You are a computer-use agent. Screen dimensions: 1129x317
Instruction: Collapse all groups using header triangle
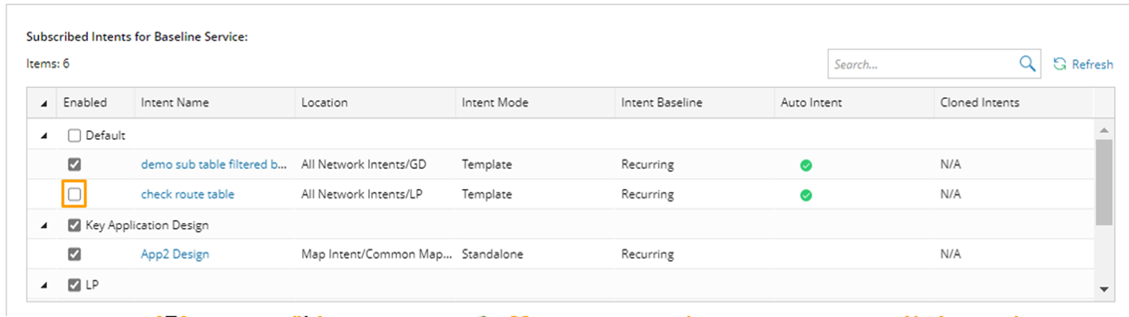pos(44,104)
